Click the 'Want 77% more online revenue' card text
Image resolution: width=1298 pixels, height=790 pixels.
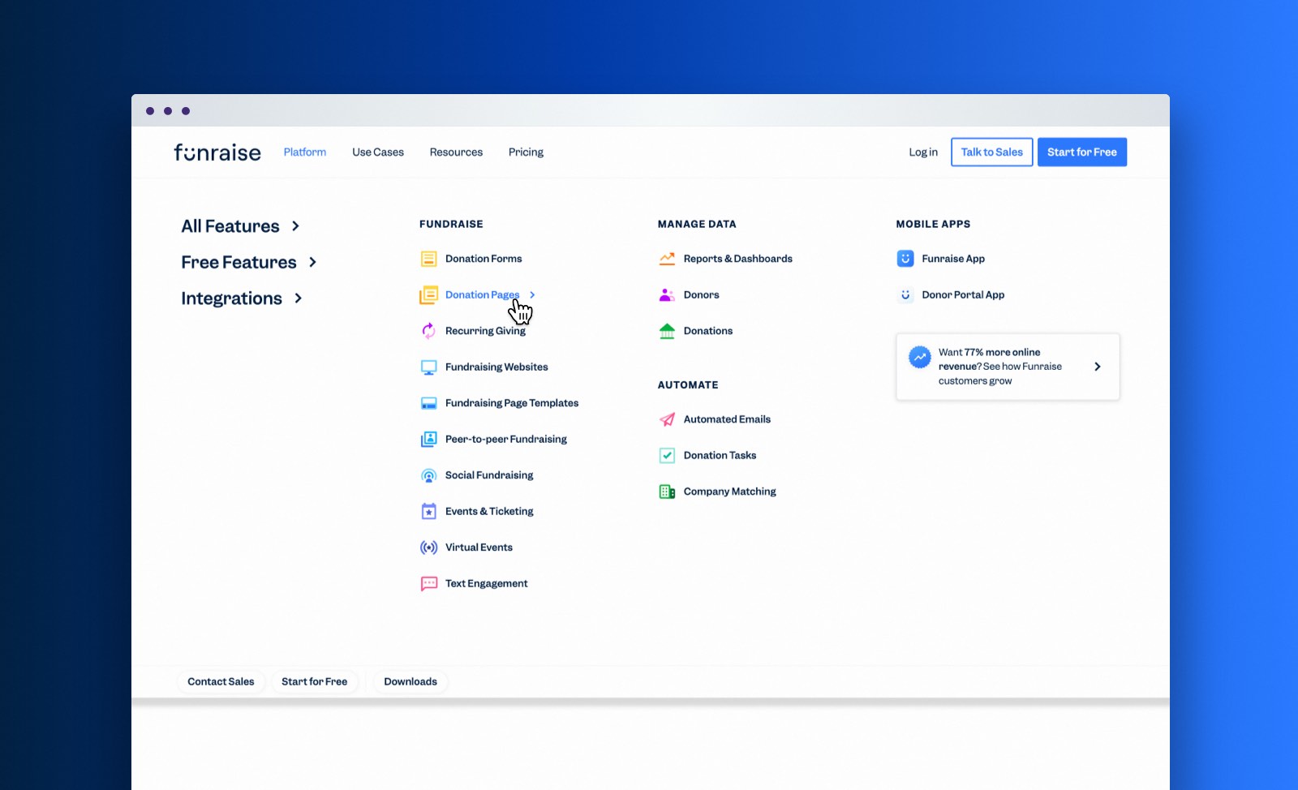point(1000,367)
